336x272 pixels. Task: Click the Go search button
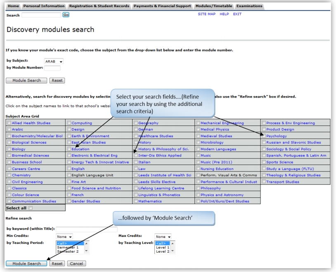[66, 15]
